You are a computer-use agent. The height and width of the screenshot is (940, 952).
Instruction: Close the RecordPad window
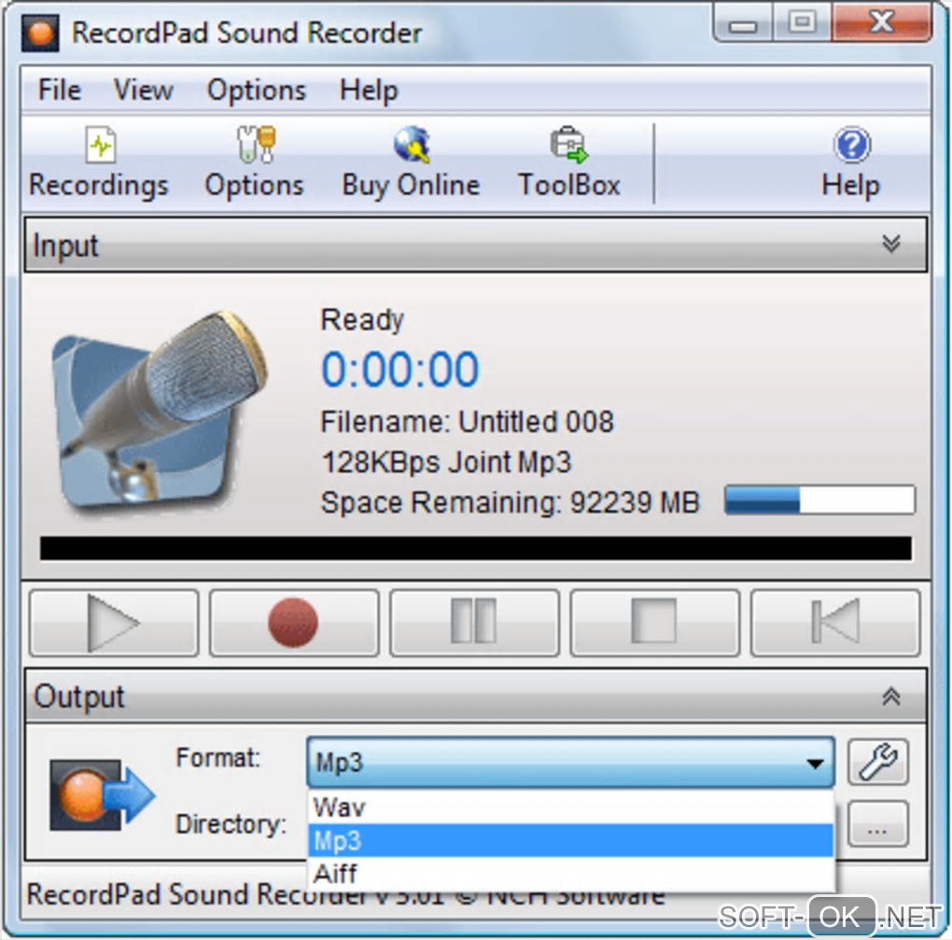tap(882, 23)
